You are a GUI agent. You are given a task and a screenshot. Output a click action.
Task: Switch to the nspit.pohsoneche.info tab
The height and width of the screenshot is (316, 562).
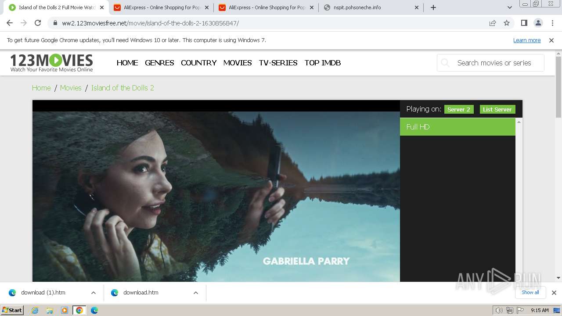pyautogui.click(x=371, y=7)
